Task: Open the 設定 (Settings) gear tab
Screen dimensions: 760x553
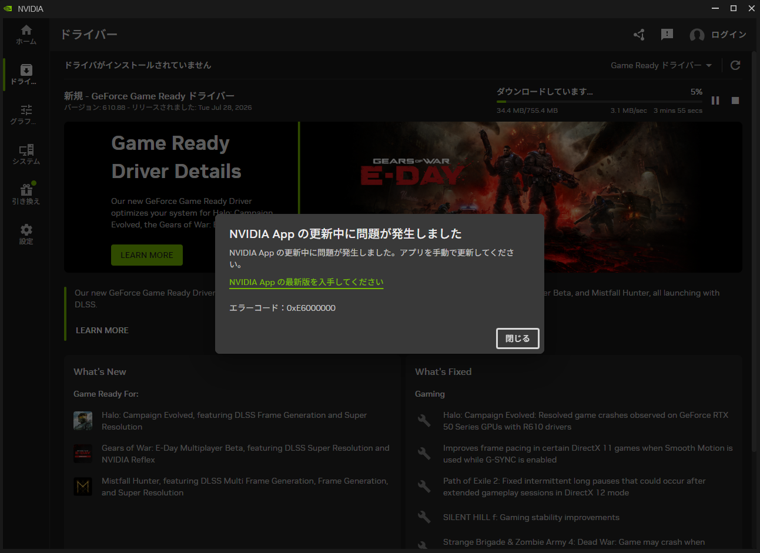Action: [x=26, y=234]
